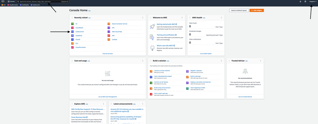This screenshot has height=124, width=318.
Task: Click the Connect an IoT device icon
Action: click(151, 82)
